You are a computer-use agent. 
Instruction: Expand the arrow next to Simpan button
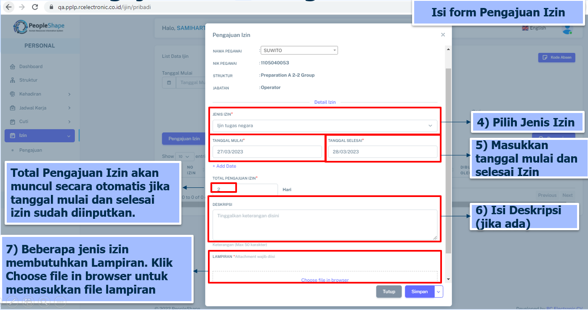[x=439, y=292]
